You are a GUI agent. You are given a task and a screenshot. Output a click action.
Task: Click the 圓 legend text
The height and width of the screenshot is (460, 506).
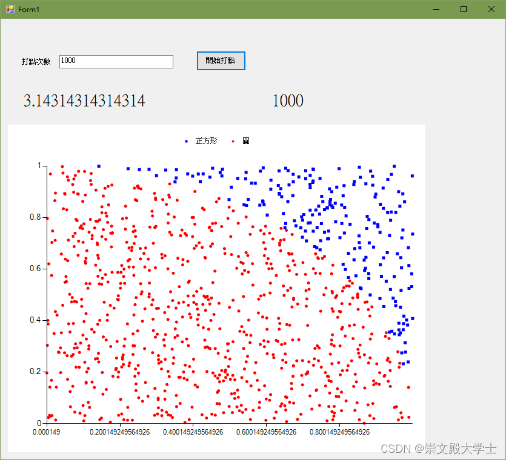[x=246, y=141]
